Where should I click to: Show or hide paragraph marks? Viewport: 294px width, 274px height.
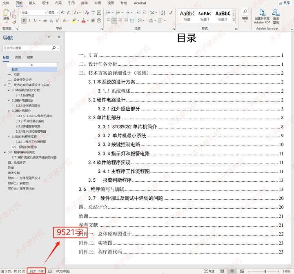pos(171,13)
